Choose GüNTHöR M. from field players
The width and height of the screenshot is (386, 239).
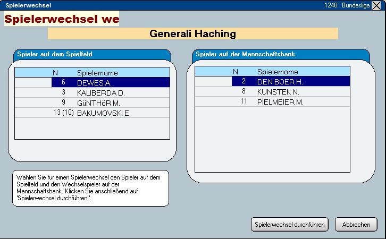pyautogui.click(x=99, y=103)
